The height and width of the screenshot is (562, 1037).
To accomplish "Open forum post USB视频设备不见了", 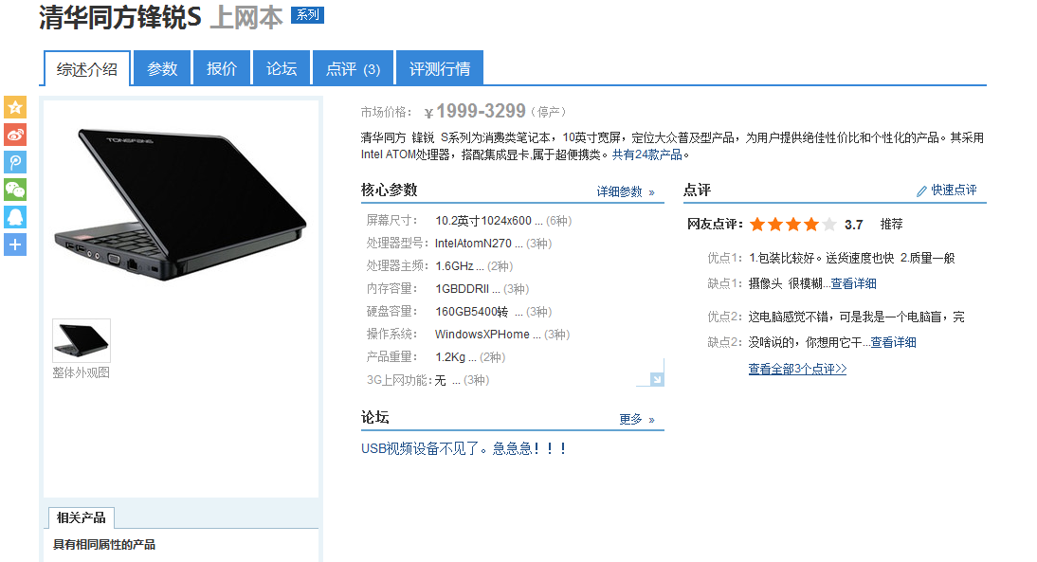I will (464, 449).
